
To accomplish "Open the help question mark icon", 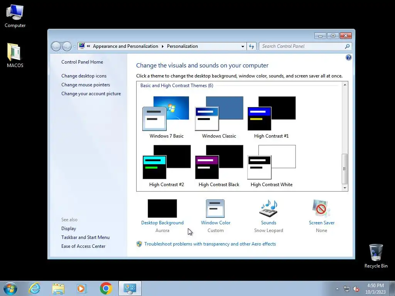I will click(348, 58).
